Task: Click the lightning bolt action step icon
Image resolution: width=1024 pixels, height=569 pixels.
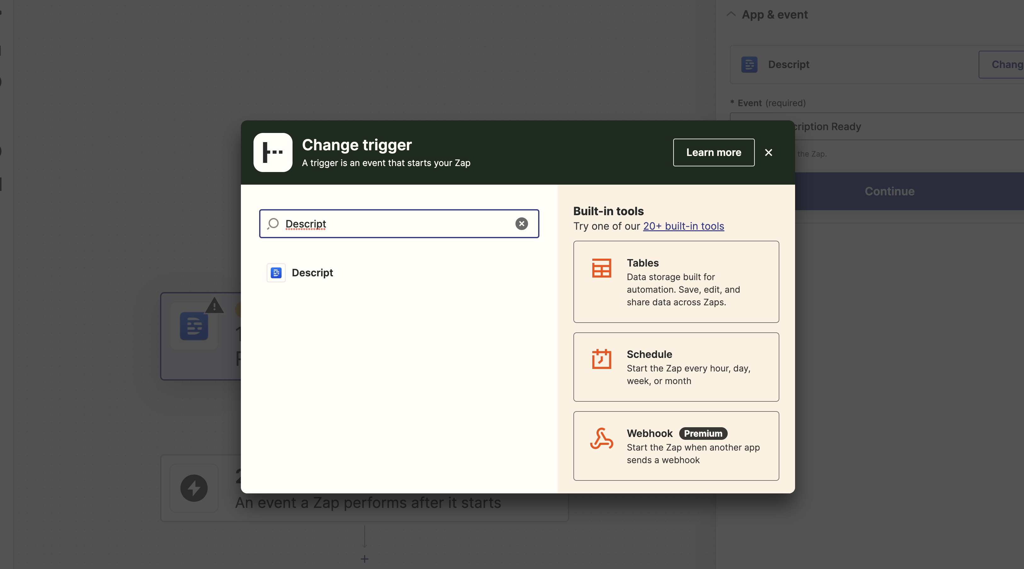Action: pyautogui.click(x=194, y=488)
